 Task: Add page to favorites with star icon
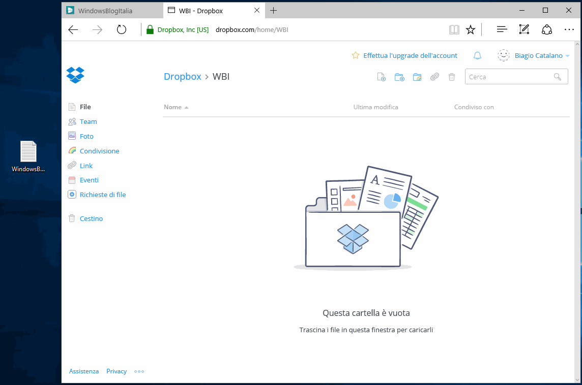coord(471,29)
